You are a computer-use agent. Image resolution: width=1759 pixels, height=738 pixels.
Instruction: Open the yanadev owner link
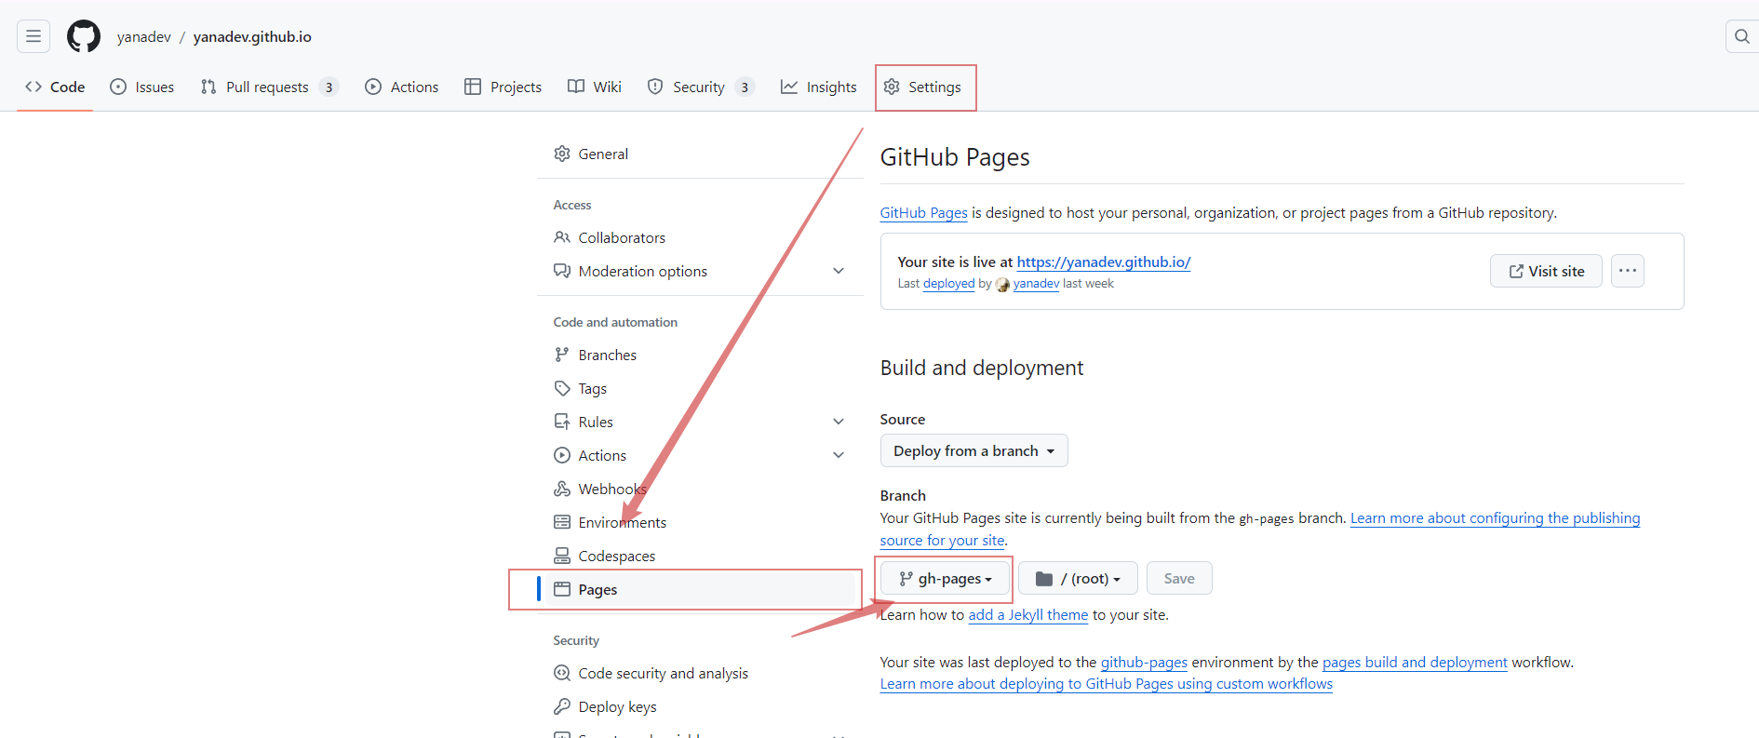point(144,37)
